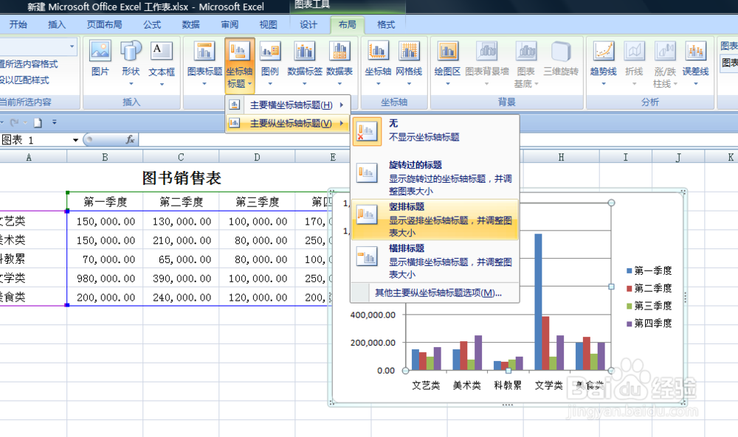
Task: Switch to the 格式 chart tools tab
Action: 386,24
